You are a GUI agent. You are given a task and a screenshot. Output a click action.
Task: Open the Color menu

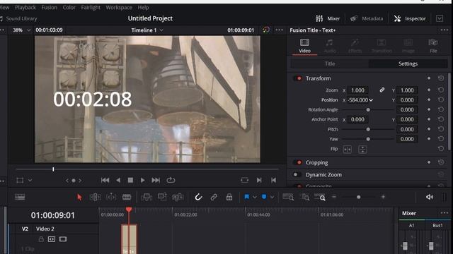(x=69, y=8)
